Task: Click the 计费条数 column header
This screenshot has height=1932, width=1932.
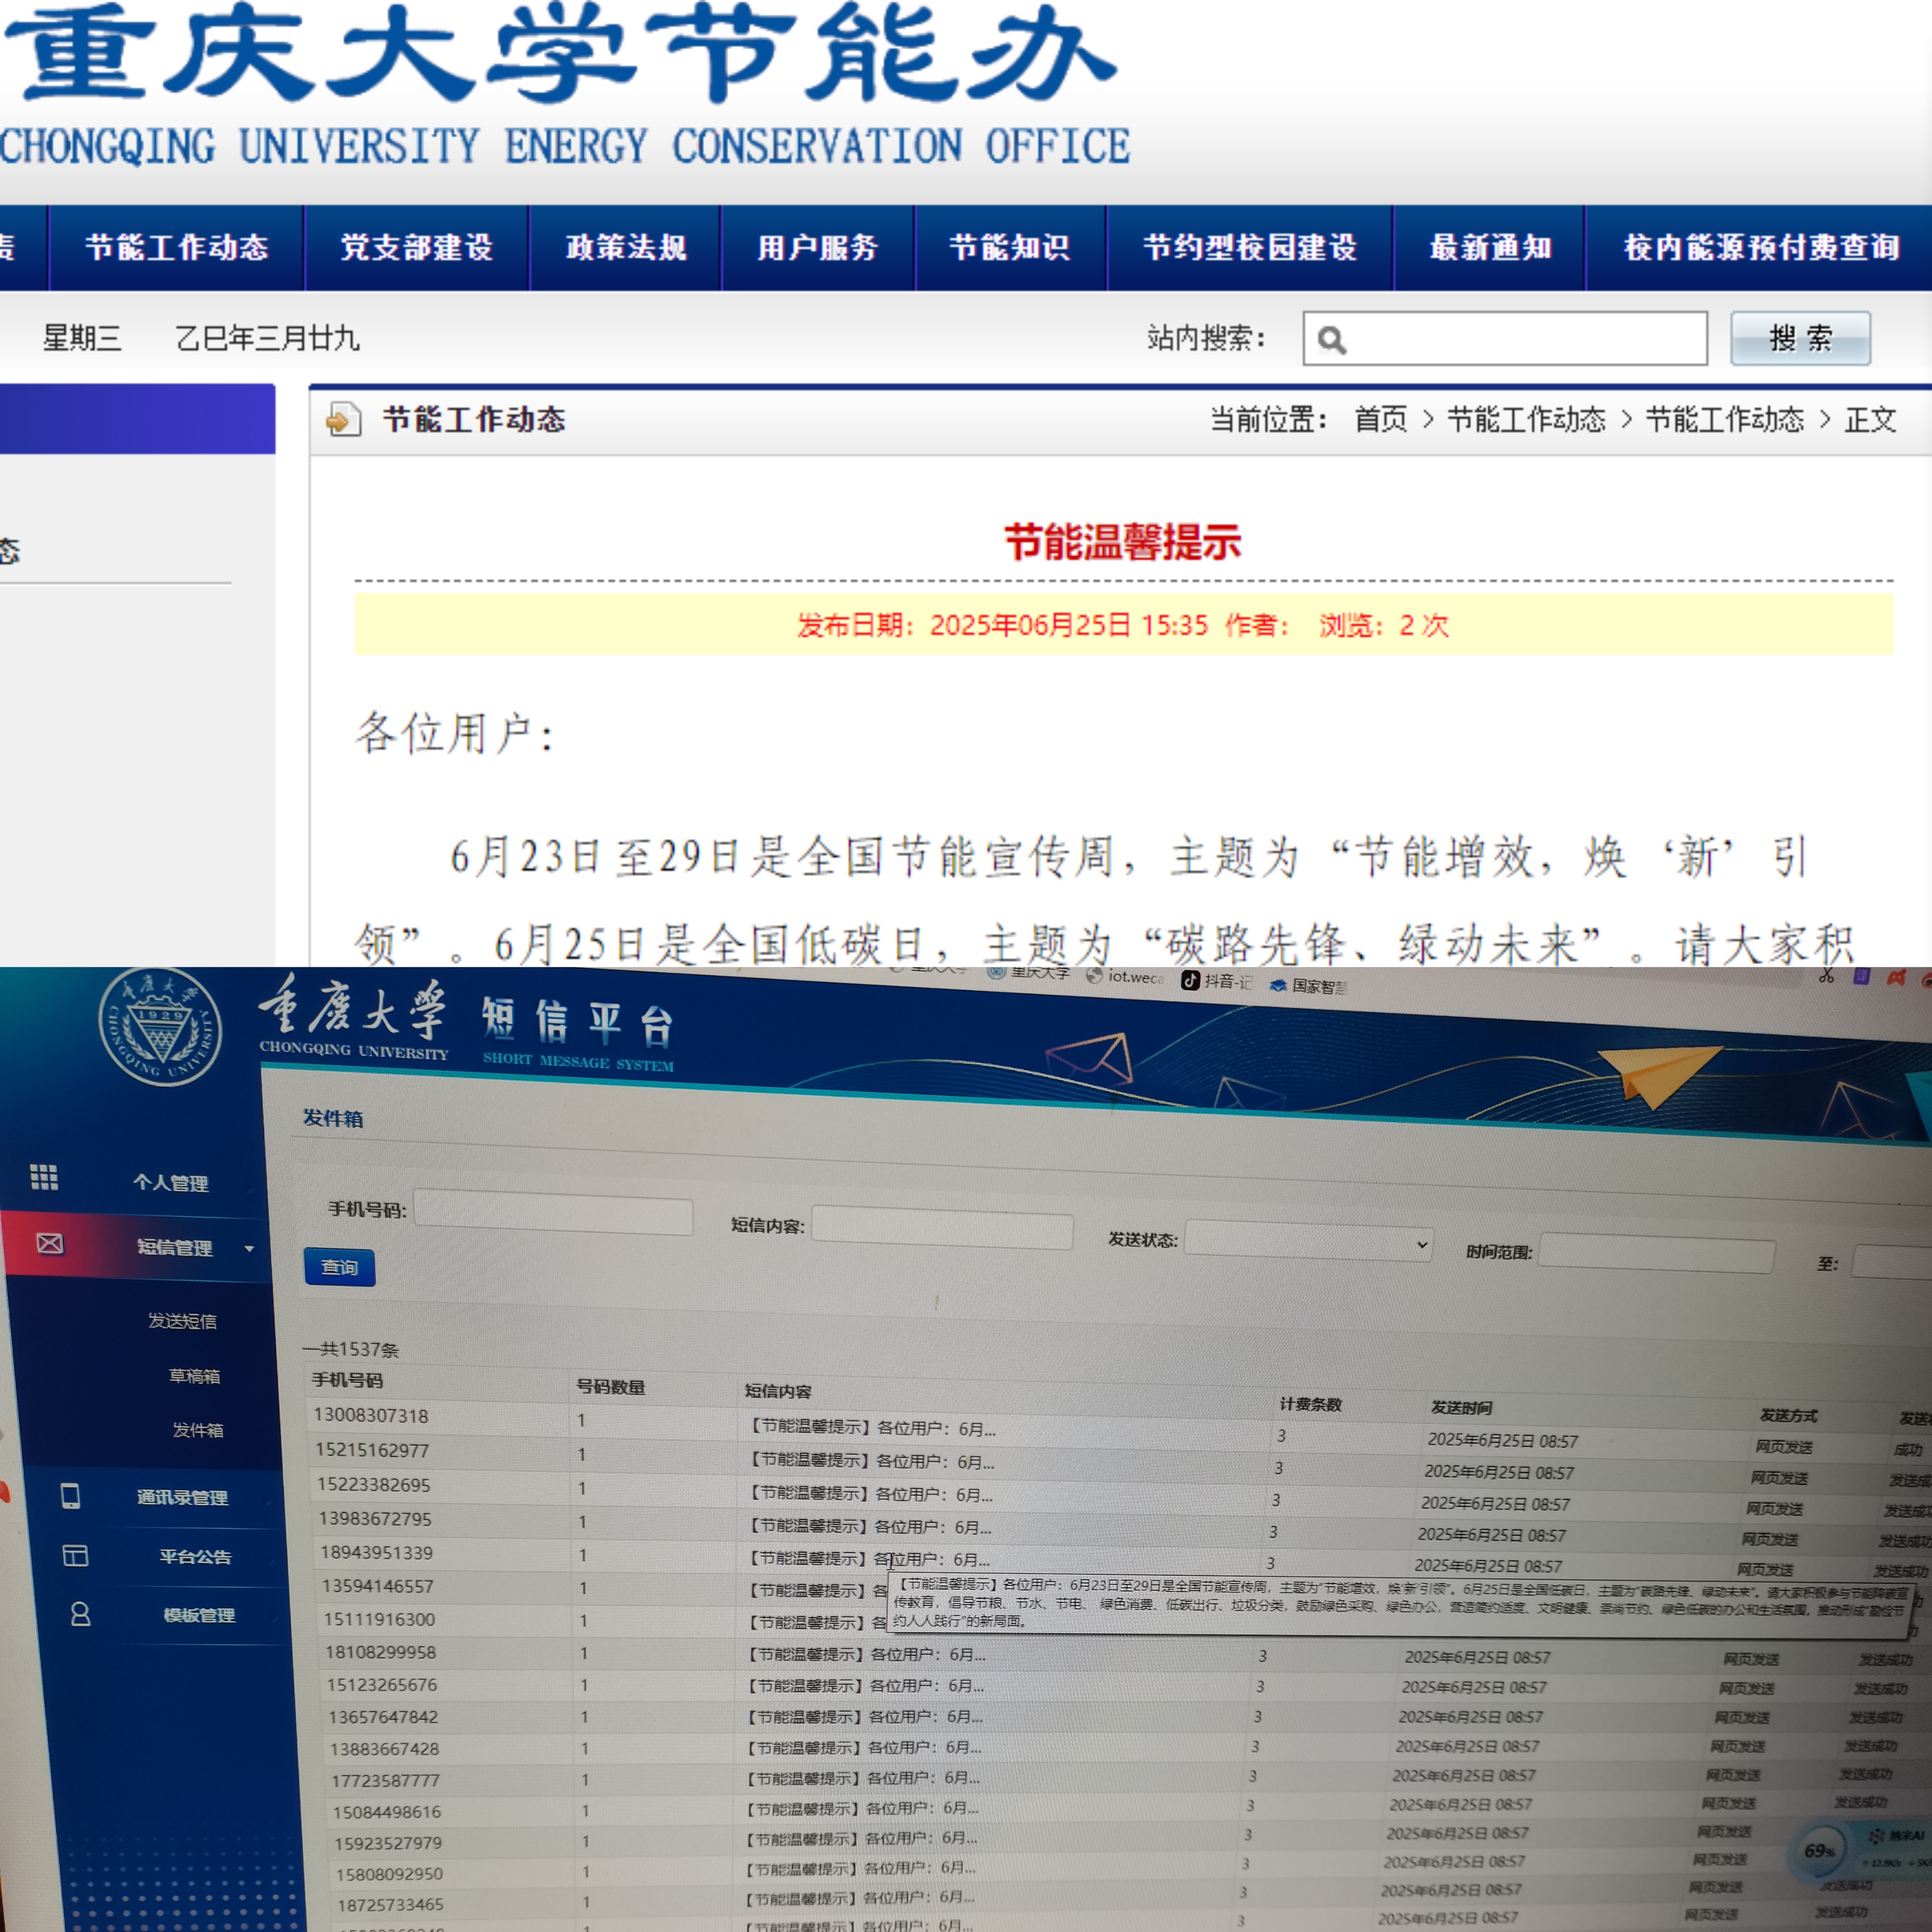Action: tap(1310, 1404)
